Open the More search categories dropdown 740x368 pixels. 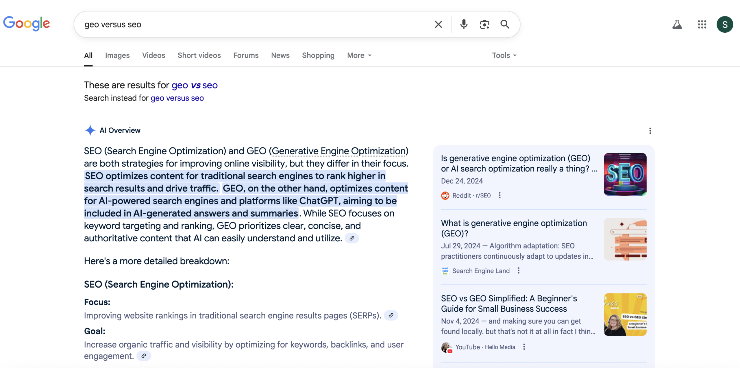point(358,55)
